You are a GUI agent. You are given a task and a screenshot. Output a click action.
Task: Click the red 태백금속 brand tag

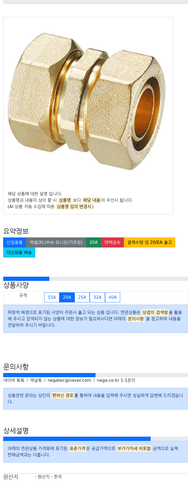tap(112, 242)
